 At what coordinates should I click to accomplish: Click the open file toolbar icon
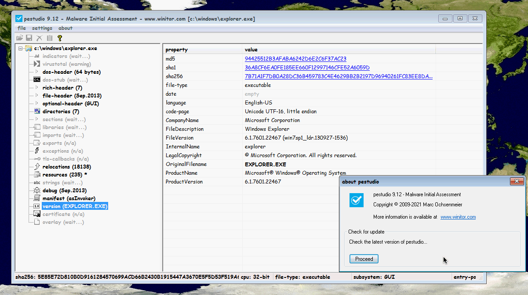(x=19, y=38)
